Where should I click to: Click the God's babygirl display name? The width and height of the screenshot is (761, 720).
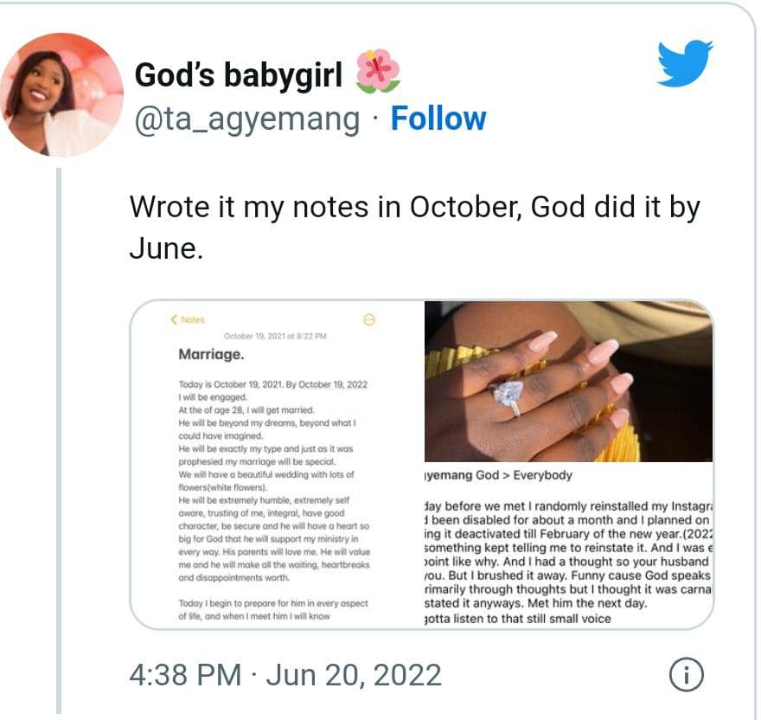[239, 75]
